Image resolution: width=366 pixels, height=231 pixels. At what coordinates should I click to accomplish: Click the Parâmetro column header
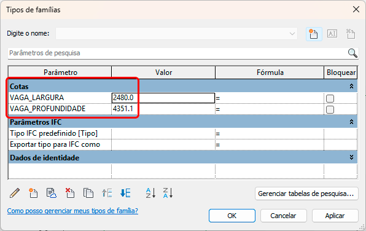[x=60, y=72]
